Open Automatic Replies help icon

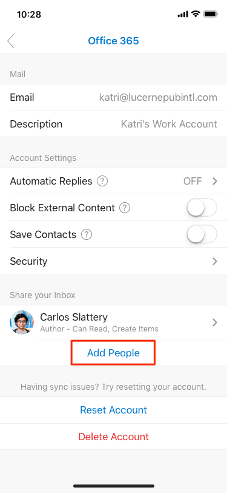(102, 181)
